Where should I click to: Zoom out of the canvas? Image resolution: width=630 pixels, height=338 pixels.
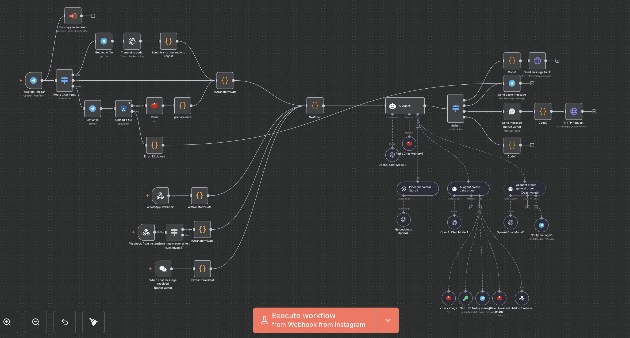point(36,322)
